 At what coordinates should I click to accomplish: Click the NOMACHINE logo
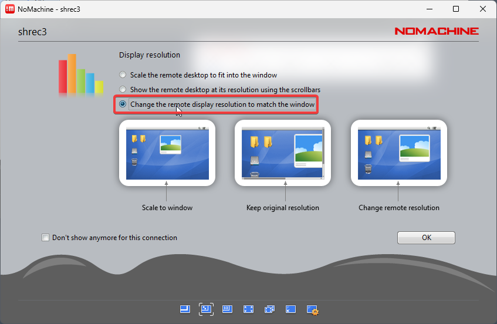point(437,31)
